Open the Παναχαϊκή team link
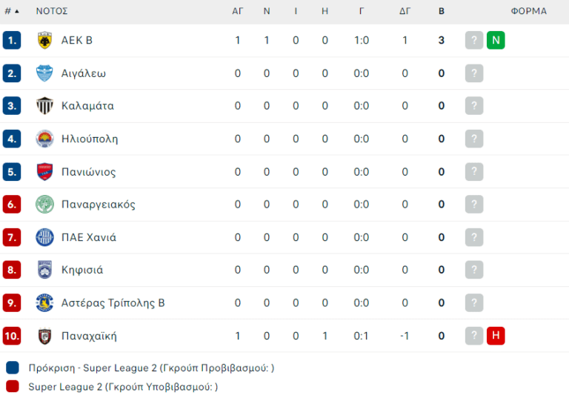The width and height of the screenshot is (569, 401). pos(89,336)
